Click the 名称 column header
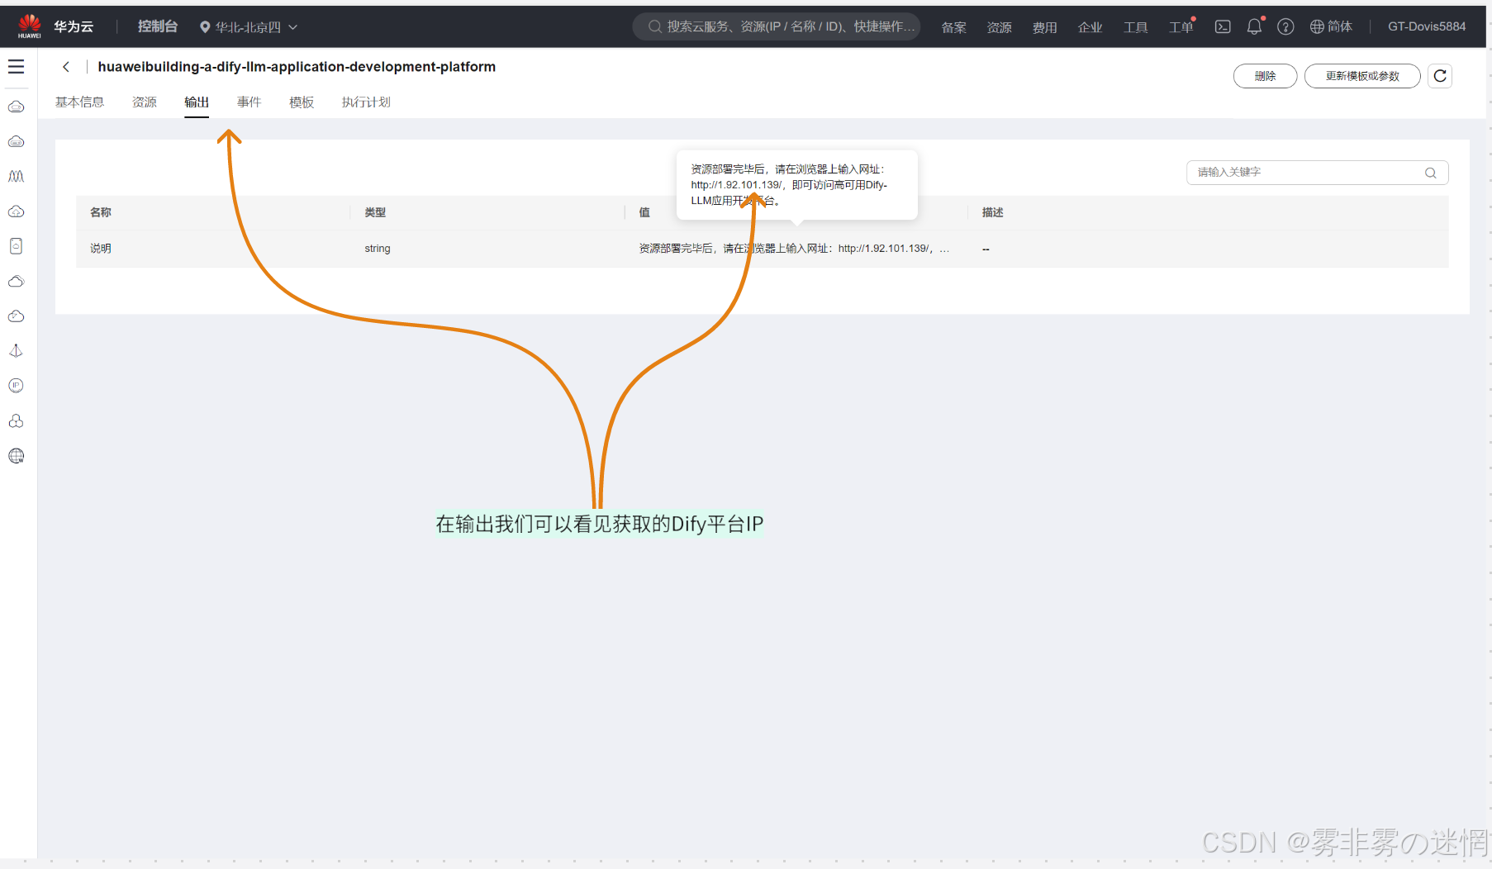 pyautogui.click(x=101, y=212)
